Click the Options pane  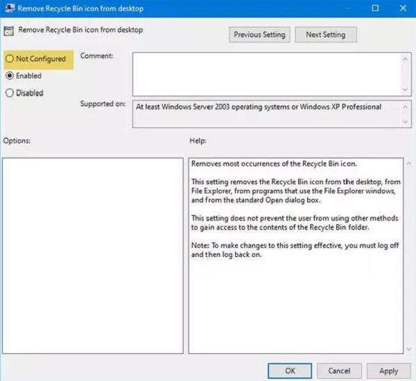pyautogui.click(x=93, y=256)
